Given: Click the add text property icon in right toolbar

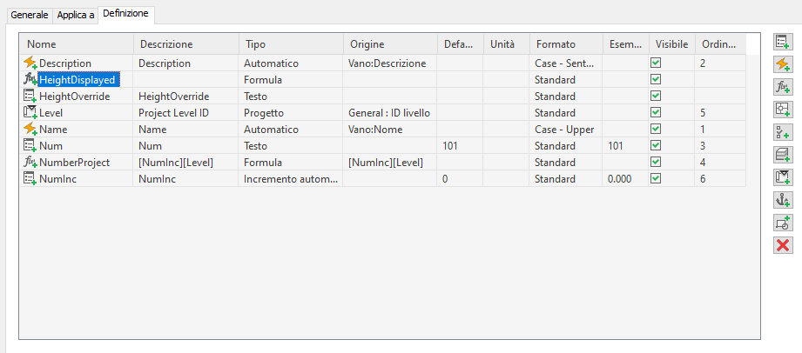Looking at the screenshot, I should 782,42.
